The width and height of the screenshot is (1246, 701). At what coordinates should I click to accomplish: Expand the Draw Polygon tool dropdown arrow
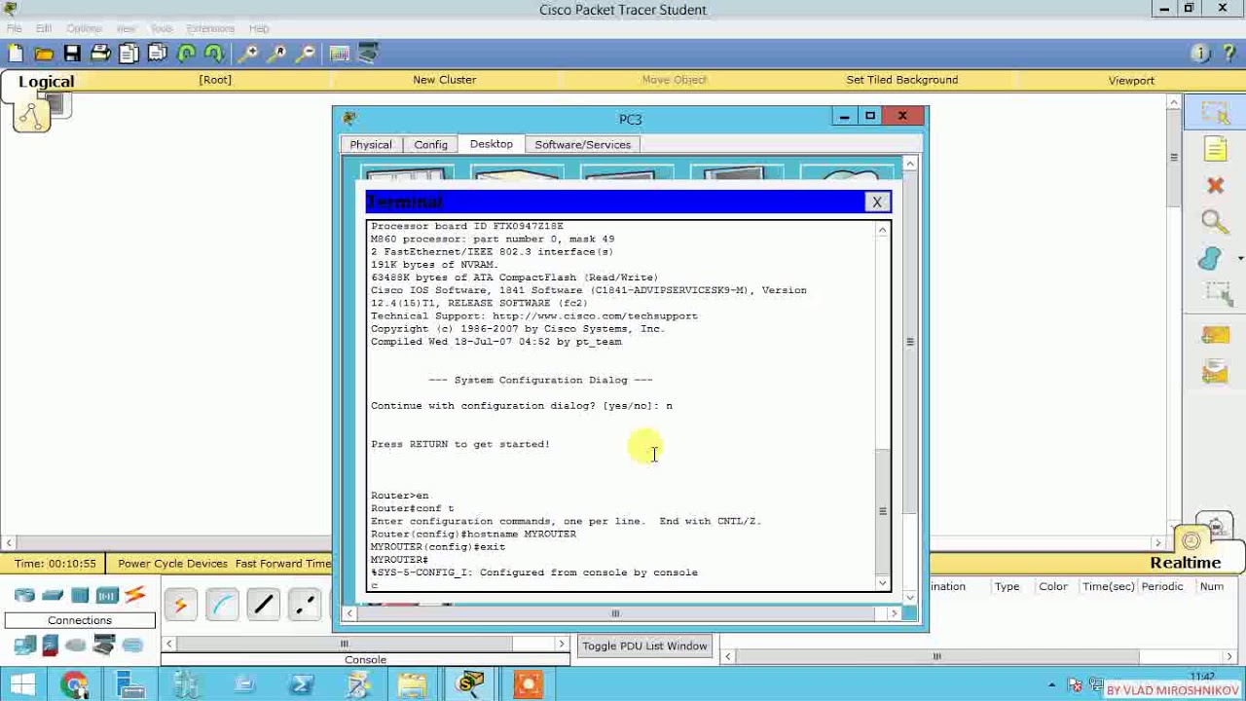point(1240,258)
